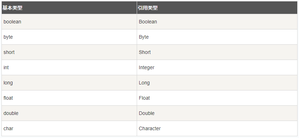
Task: Select the lowercase short cell
Action: [69, 52]
